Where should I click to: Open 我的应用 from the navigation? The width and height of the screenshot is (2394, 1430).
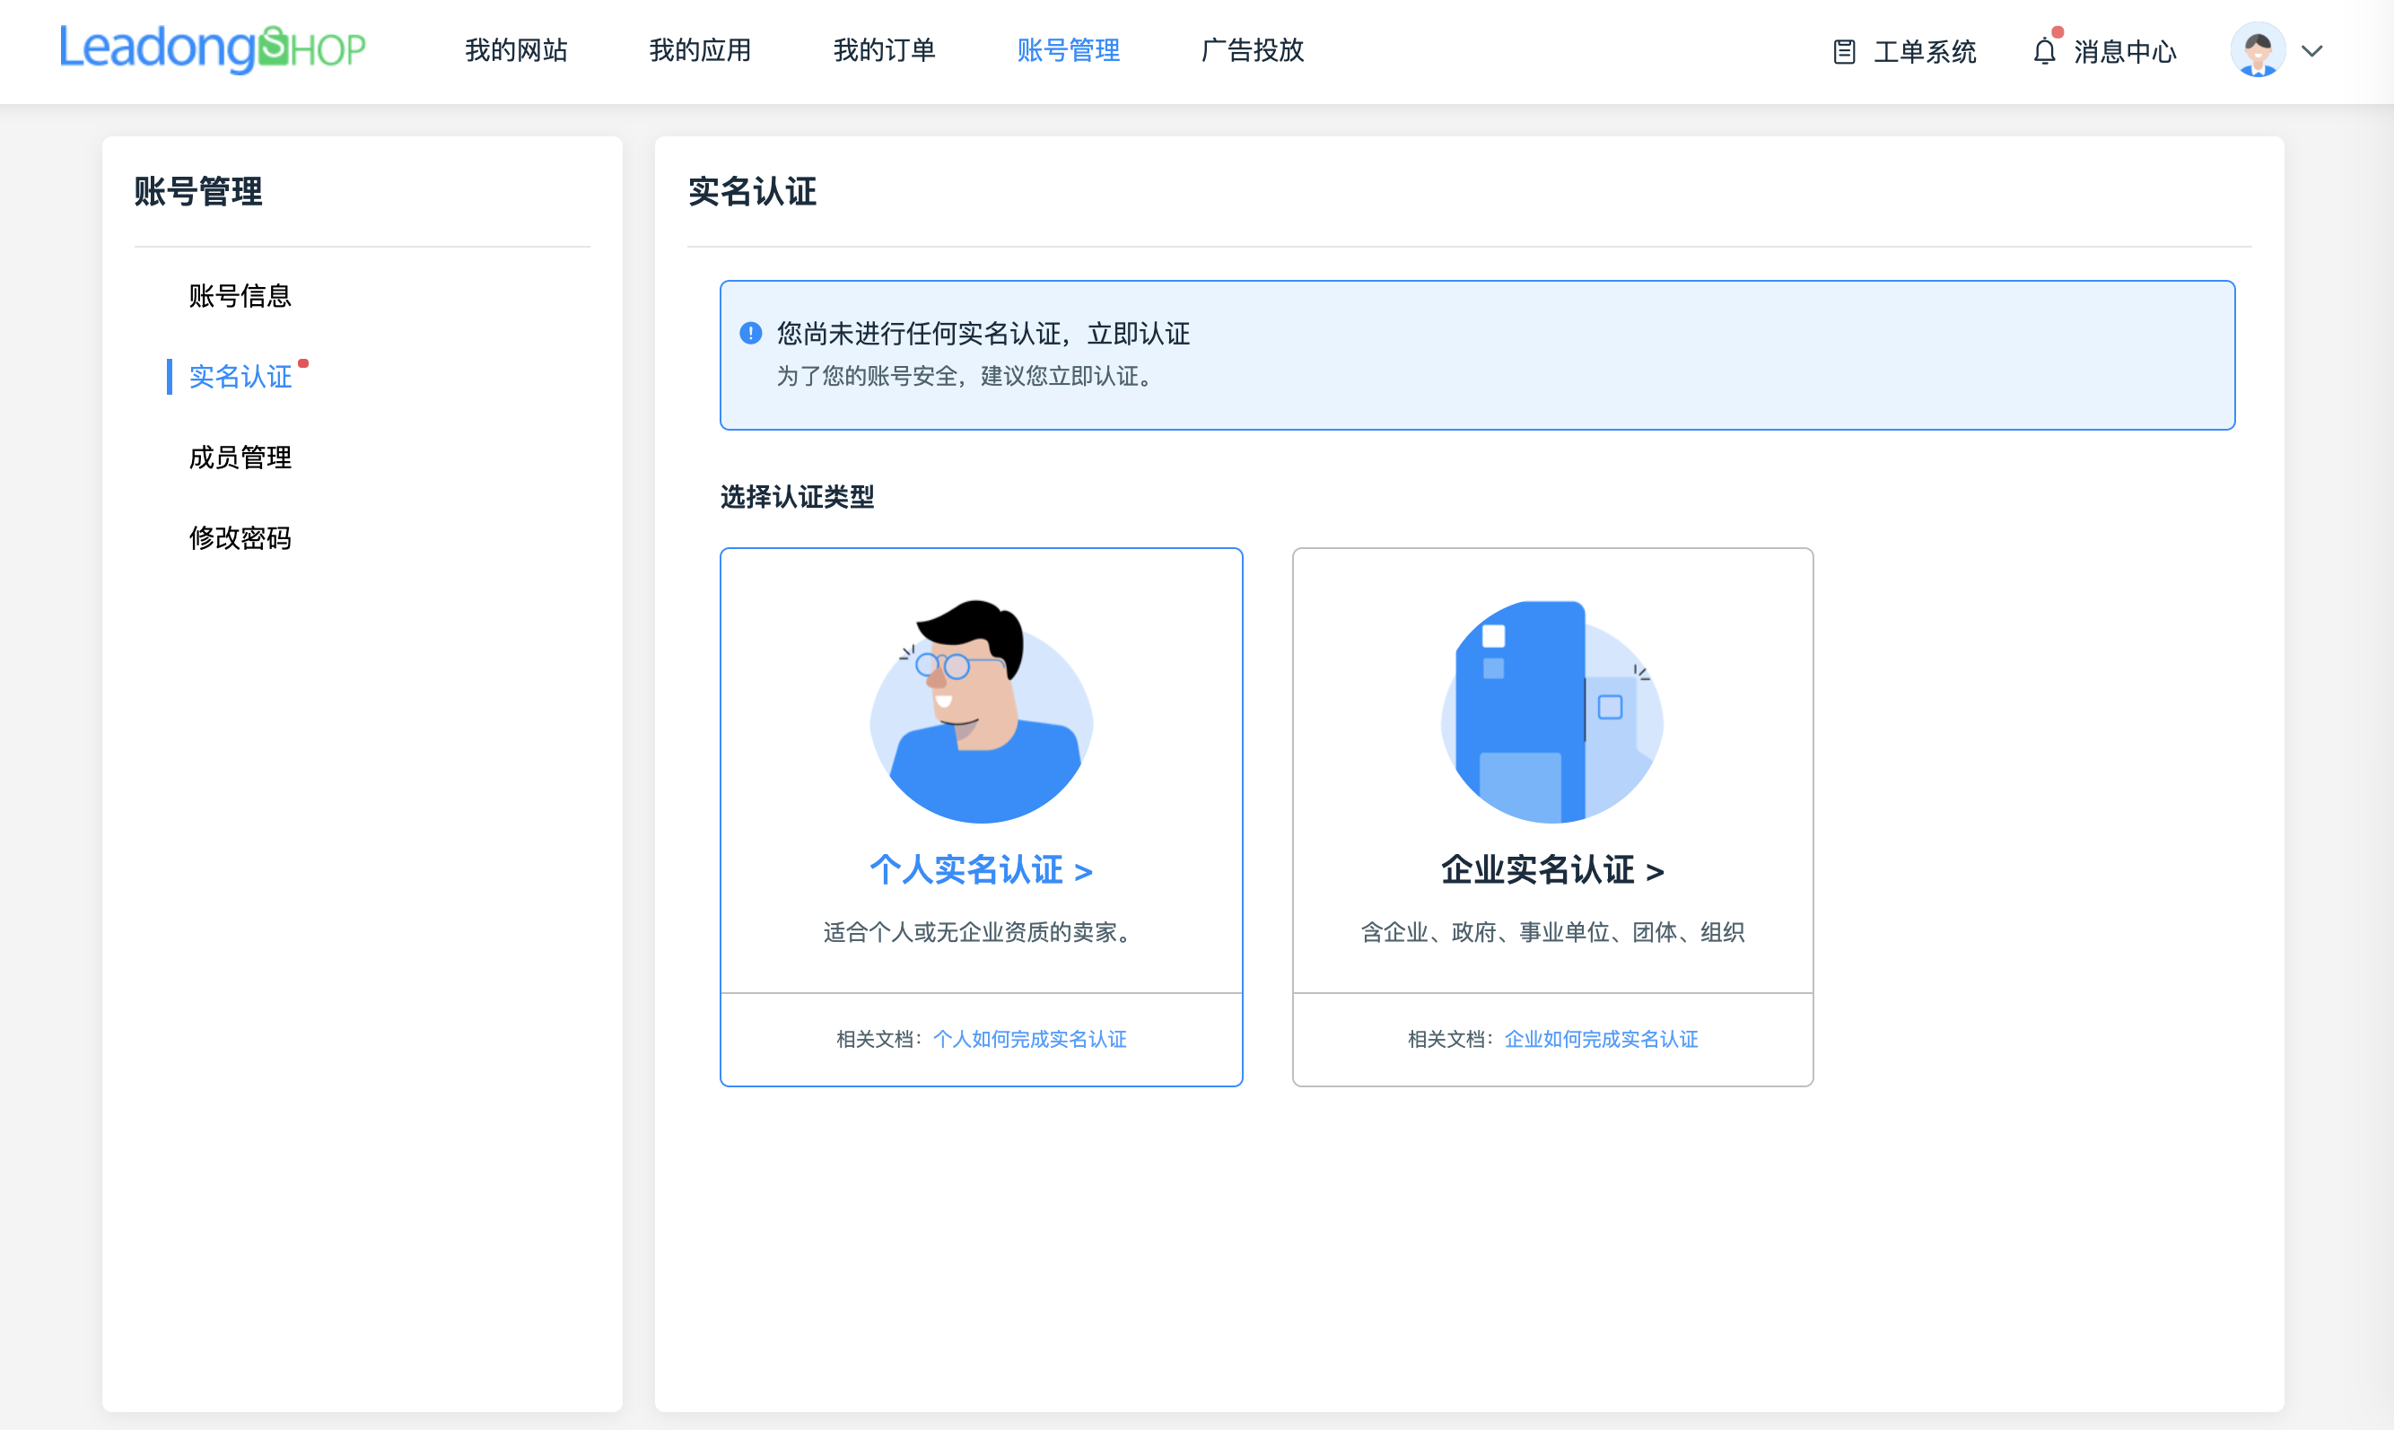click(700, 50)
